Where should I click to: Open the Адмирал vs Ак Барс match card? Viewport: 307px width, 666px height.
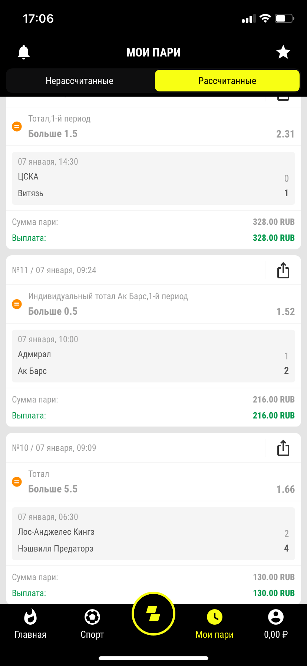153,356
